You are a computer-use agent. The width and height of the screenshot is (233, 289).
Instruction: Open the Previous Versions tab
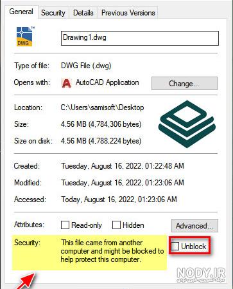[x=128, y=13]
